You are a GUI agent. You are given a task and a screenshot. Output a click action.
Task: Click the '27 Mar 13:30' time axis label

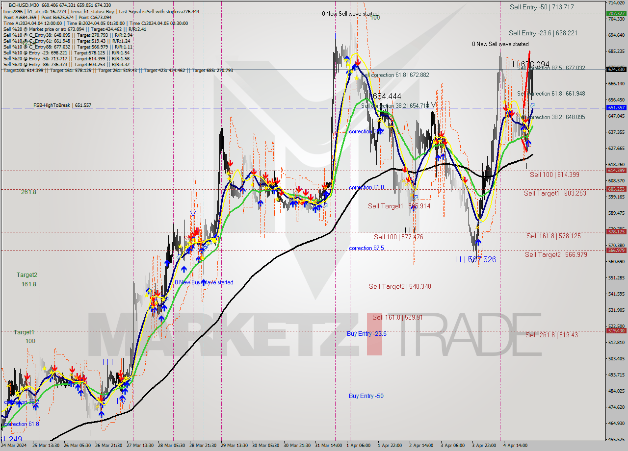(x=140, y=446)
